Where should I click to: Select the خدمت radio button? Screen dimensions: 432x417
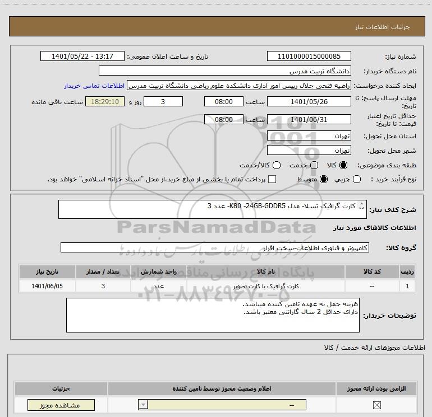point(314,165)
